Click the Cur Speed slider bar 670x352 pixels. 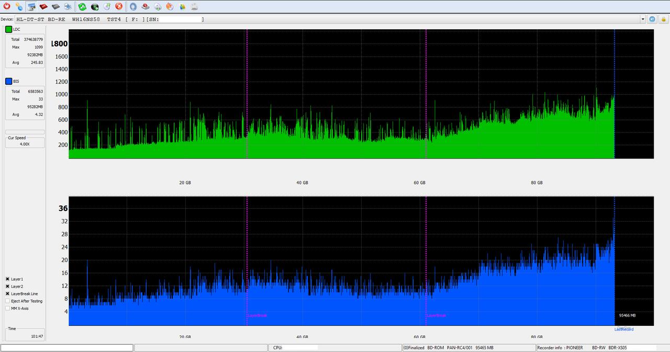click(25, 132)
